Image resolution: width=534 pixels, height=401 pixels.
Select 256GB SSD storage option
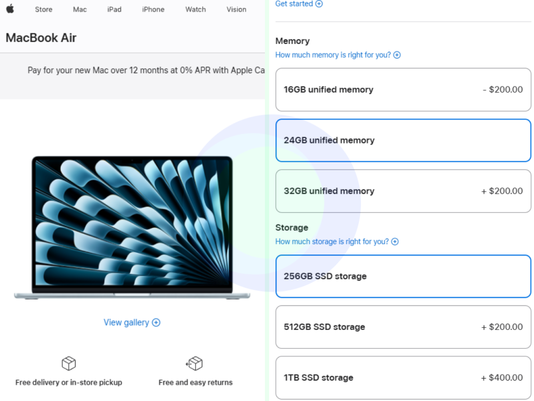[403, 276]
